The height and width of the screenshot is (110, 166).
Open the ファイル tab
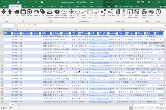point(4,6)
